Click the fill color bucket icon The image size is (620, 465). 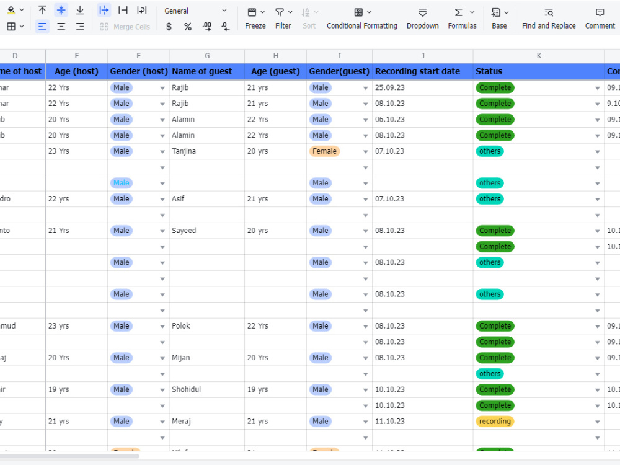click(11, 11)
